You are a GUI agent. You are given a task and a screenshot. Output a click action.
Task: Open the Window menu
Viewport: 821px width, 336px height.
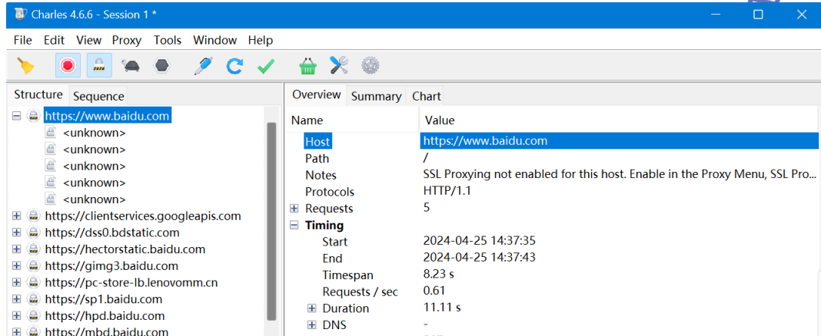pyautogui.click(x=214, y=40)
